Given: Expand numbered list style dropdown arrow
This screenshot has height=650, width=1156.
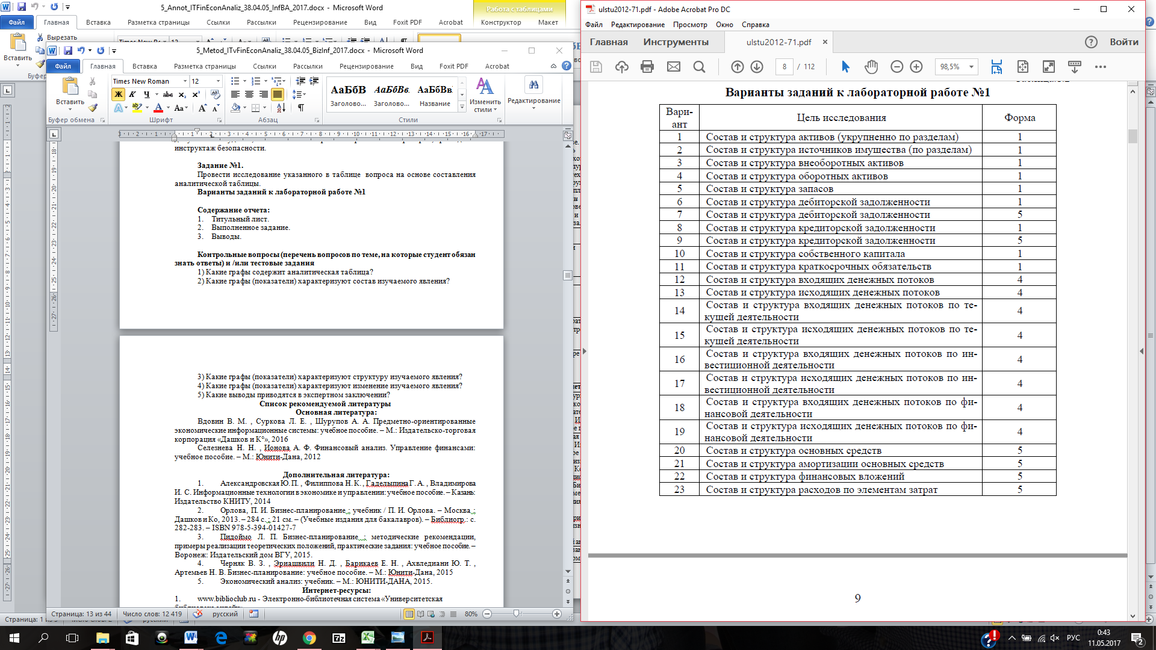Looking at the screenshot, I should pyautogui.click(x=266, y=81).
